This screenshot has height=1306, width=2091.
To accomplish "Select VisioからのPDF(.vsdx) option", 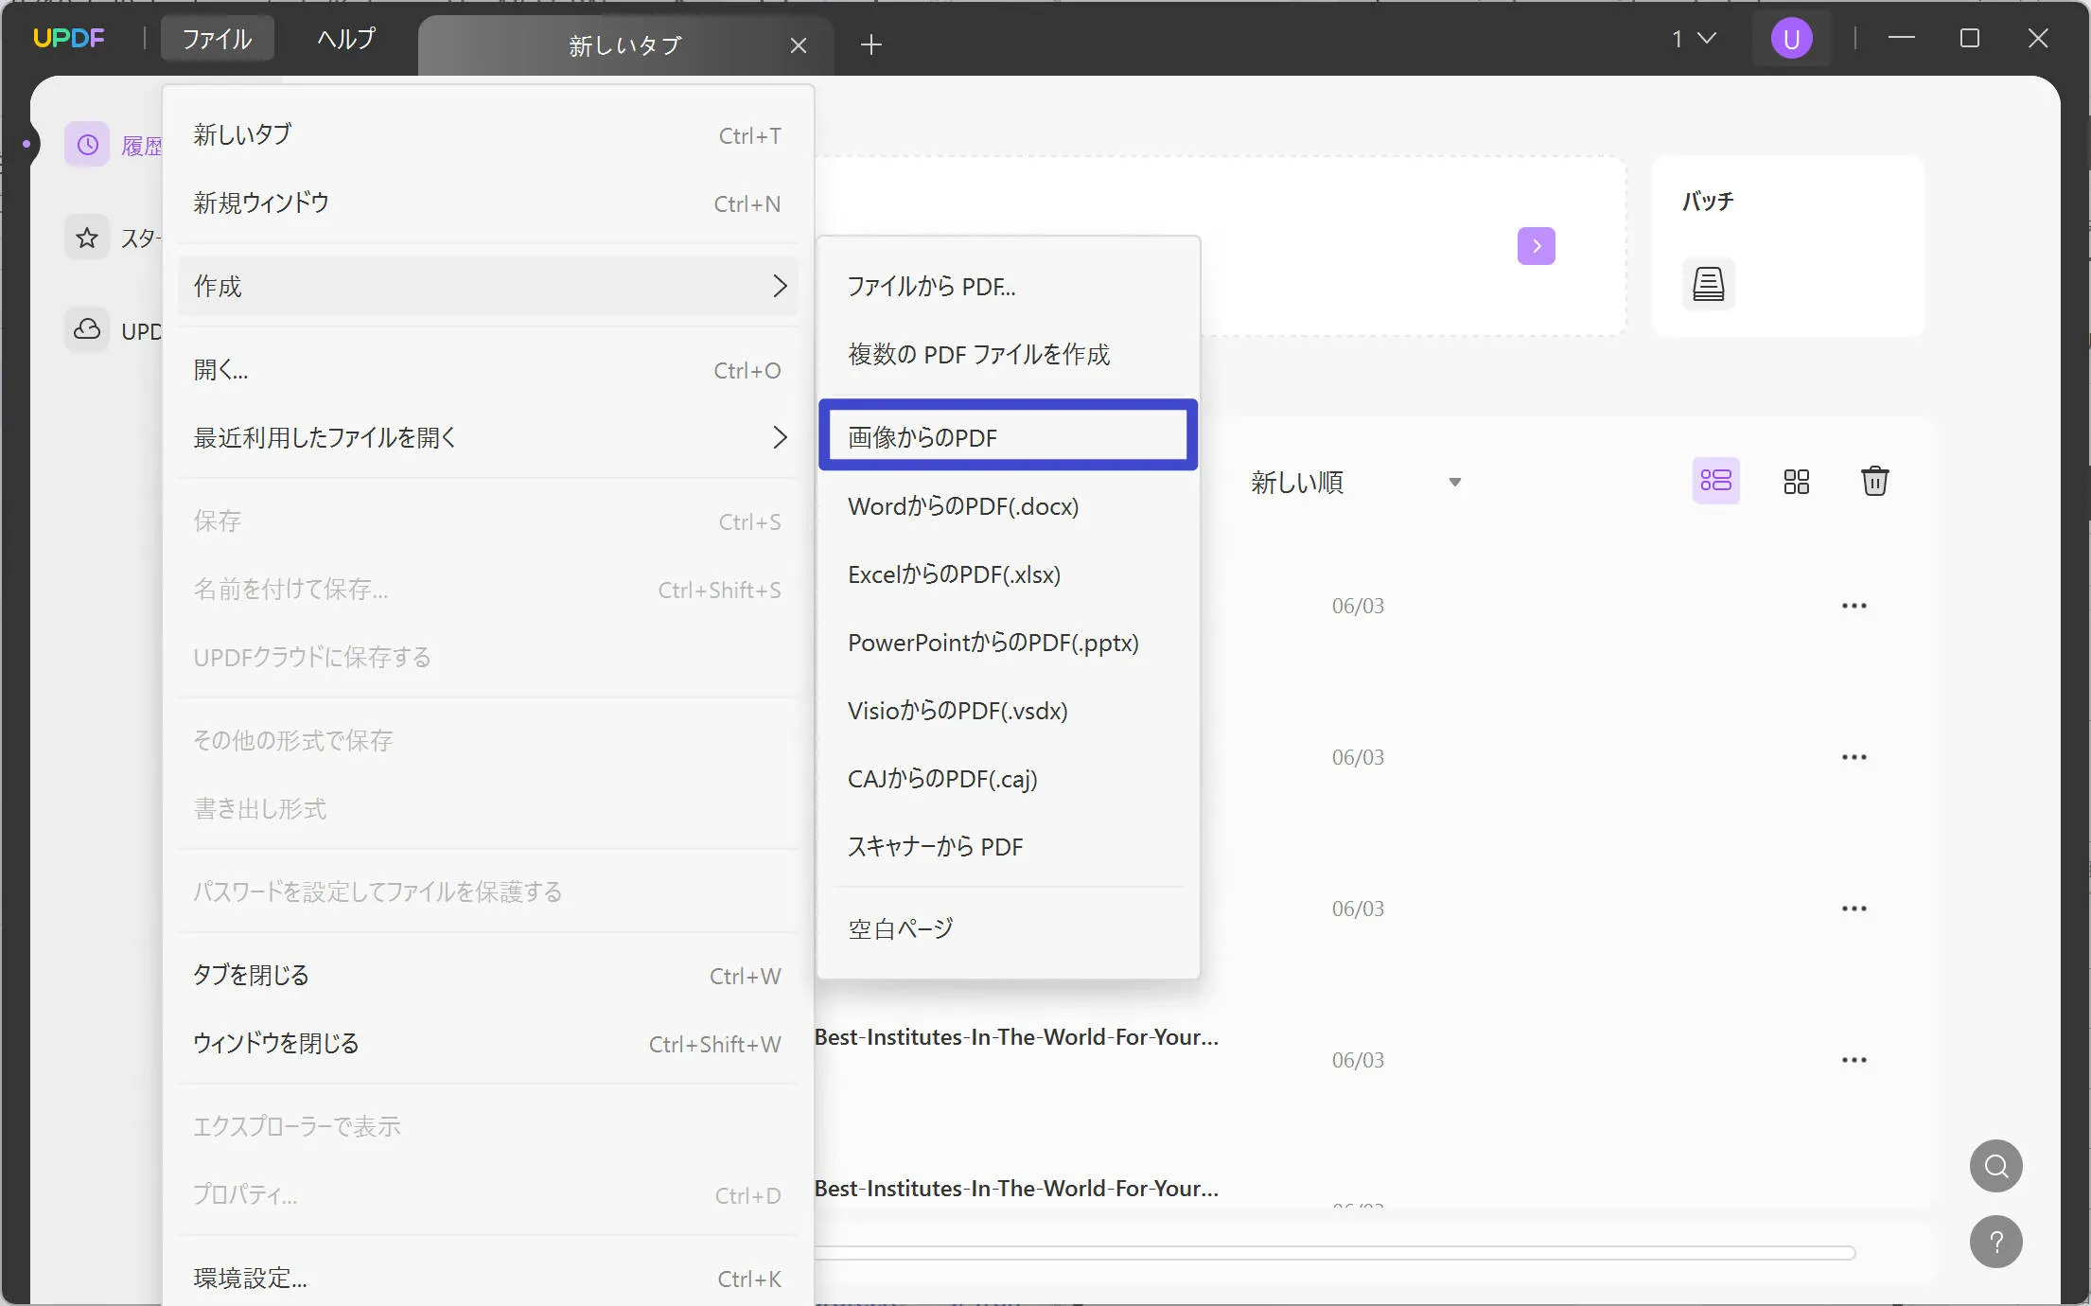I will (1009, 711).
